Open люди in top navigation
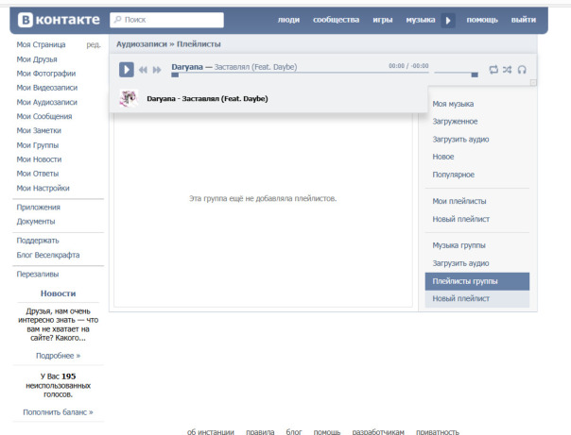The height and width of the screenshot is (435, 571). tap(288, 20)
